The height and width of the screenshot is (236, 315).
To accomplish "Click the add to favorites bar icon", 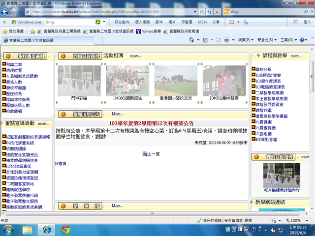I will click(x=32, y=31).
